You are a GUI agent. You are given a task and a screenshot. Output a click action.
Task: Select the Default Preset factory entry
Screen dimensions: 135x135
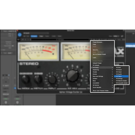97,63
